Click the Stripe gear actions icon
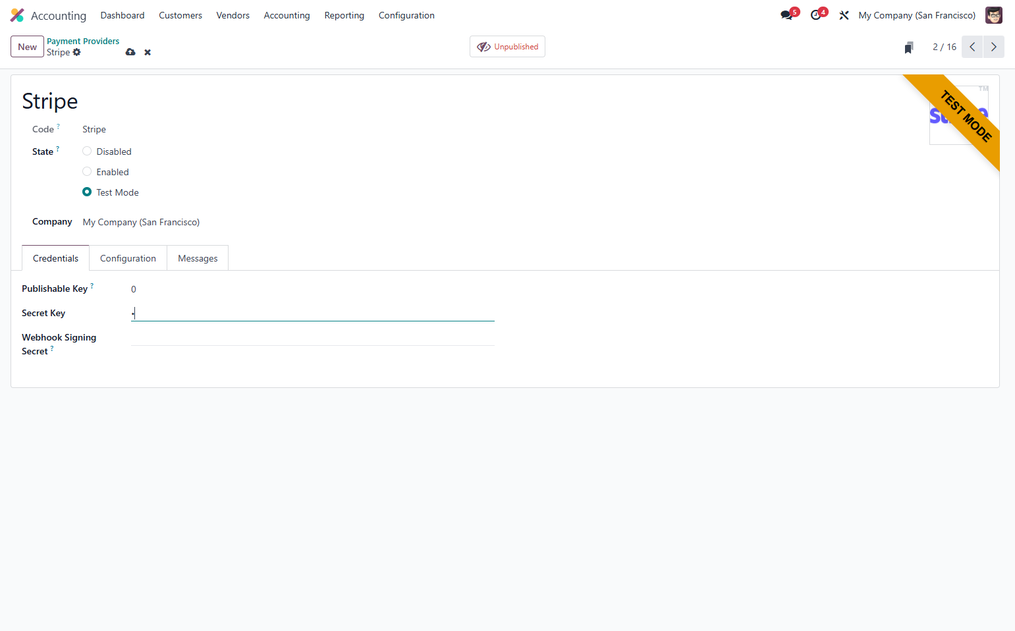Viewport: 1015px width, 631px height. (x=76, y=52)
